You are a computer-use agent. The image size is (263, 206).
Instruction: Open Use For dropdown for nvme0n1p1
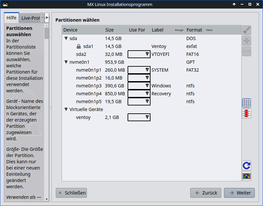139,70
